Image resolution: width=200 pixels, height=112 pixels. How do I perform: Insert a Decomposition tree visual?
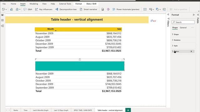coord(66,9)
